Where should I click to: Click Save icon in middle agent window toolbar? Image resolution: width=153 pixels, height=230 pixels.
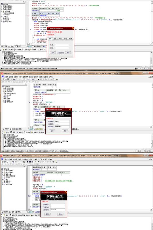(x=8, y=79)
